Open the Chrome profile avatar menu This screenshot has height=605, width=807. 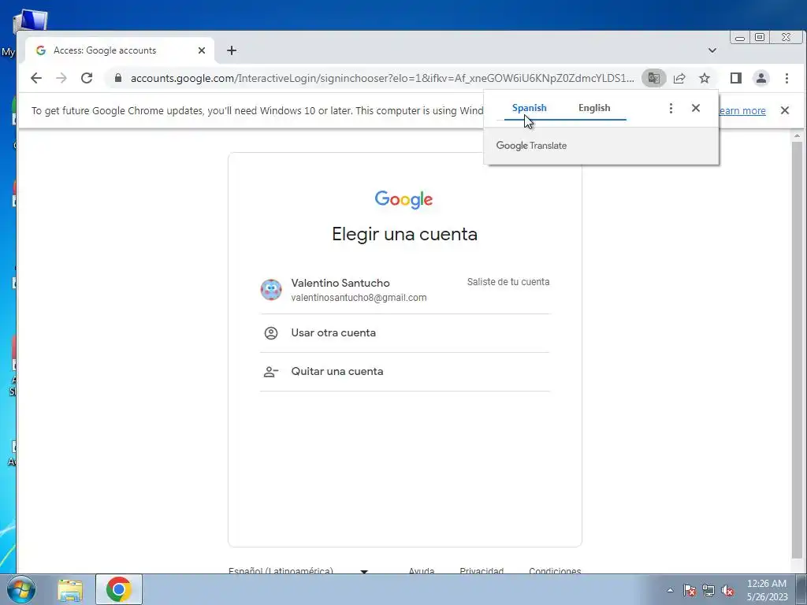pyautogui.click(x=761, y=78)
